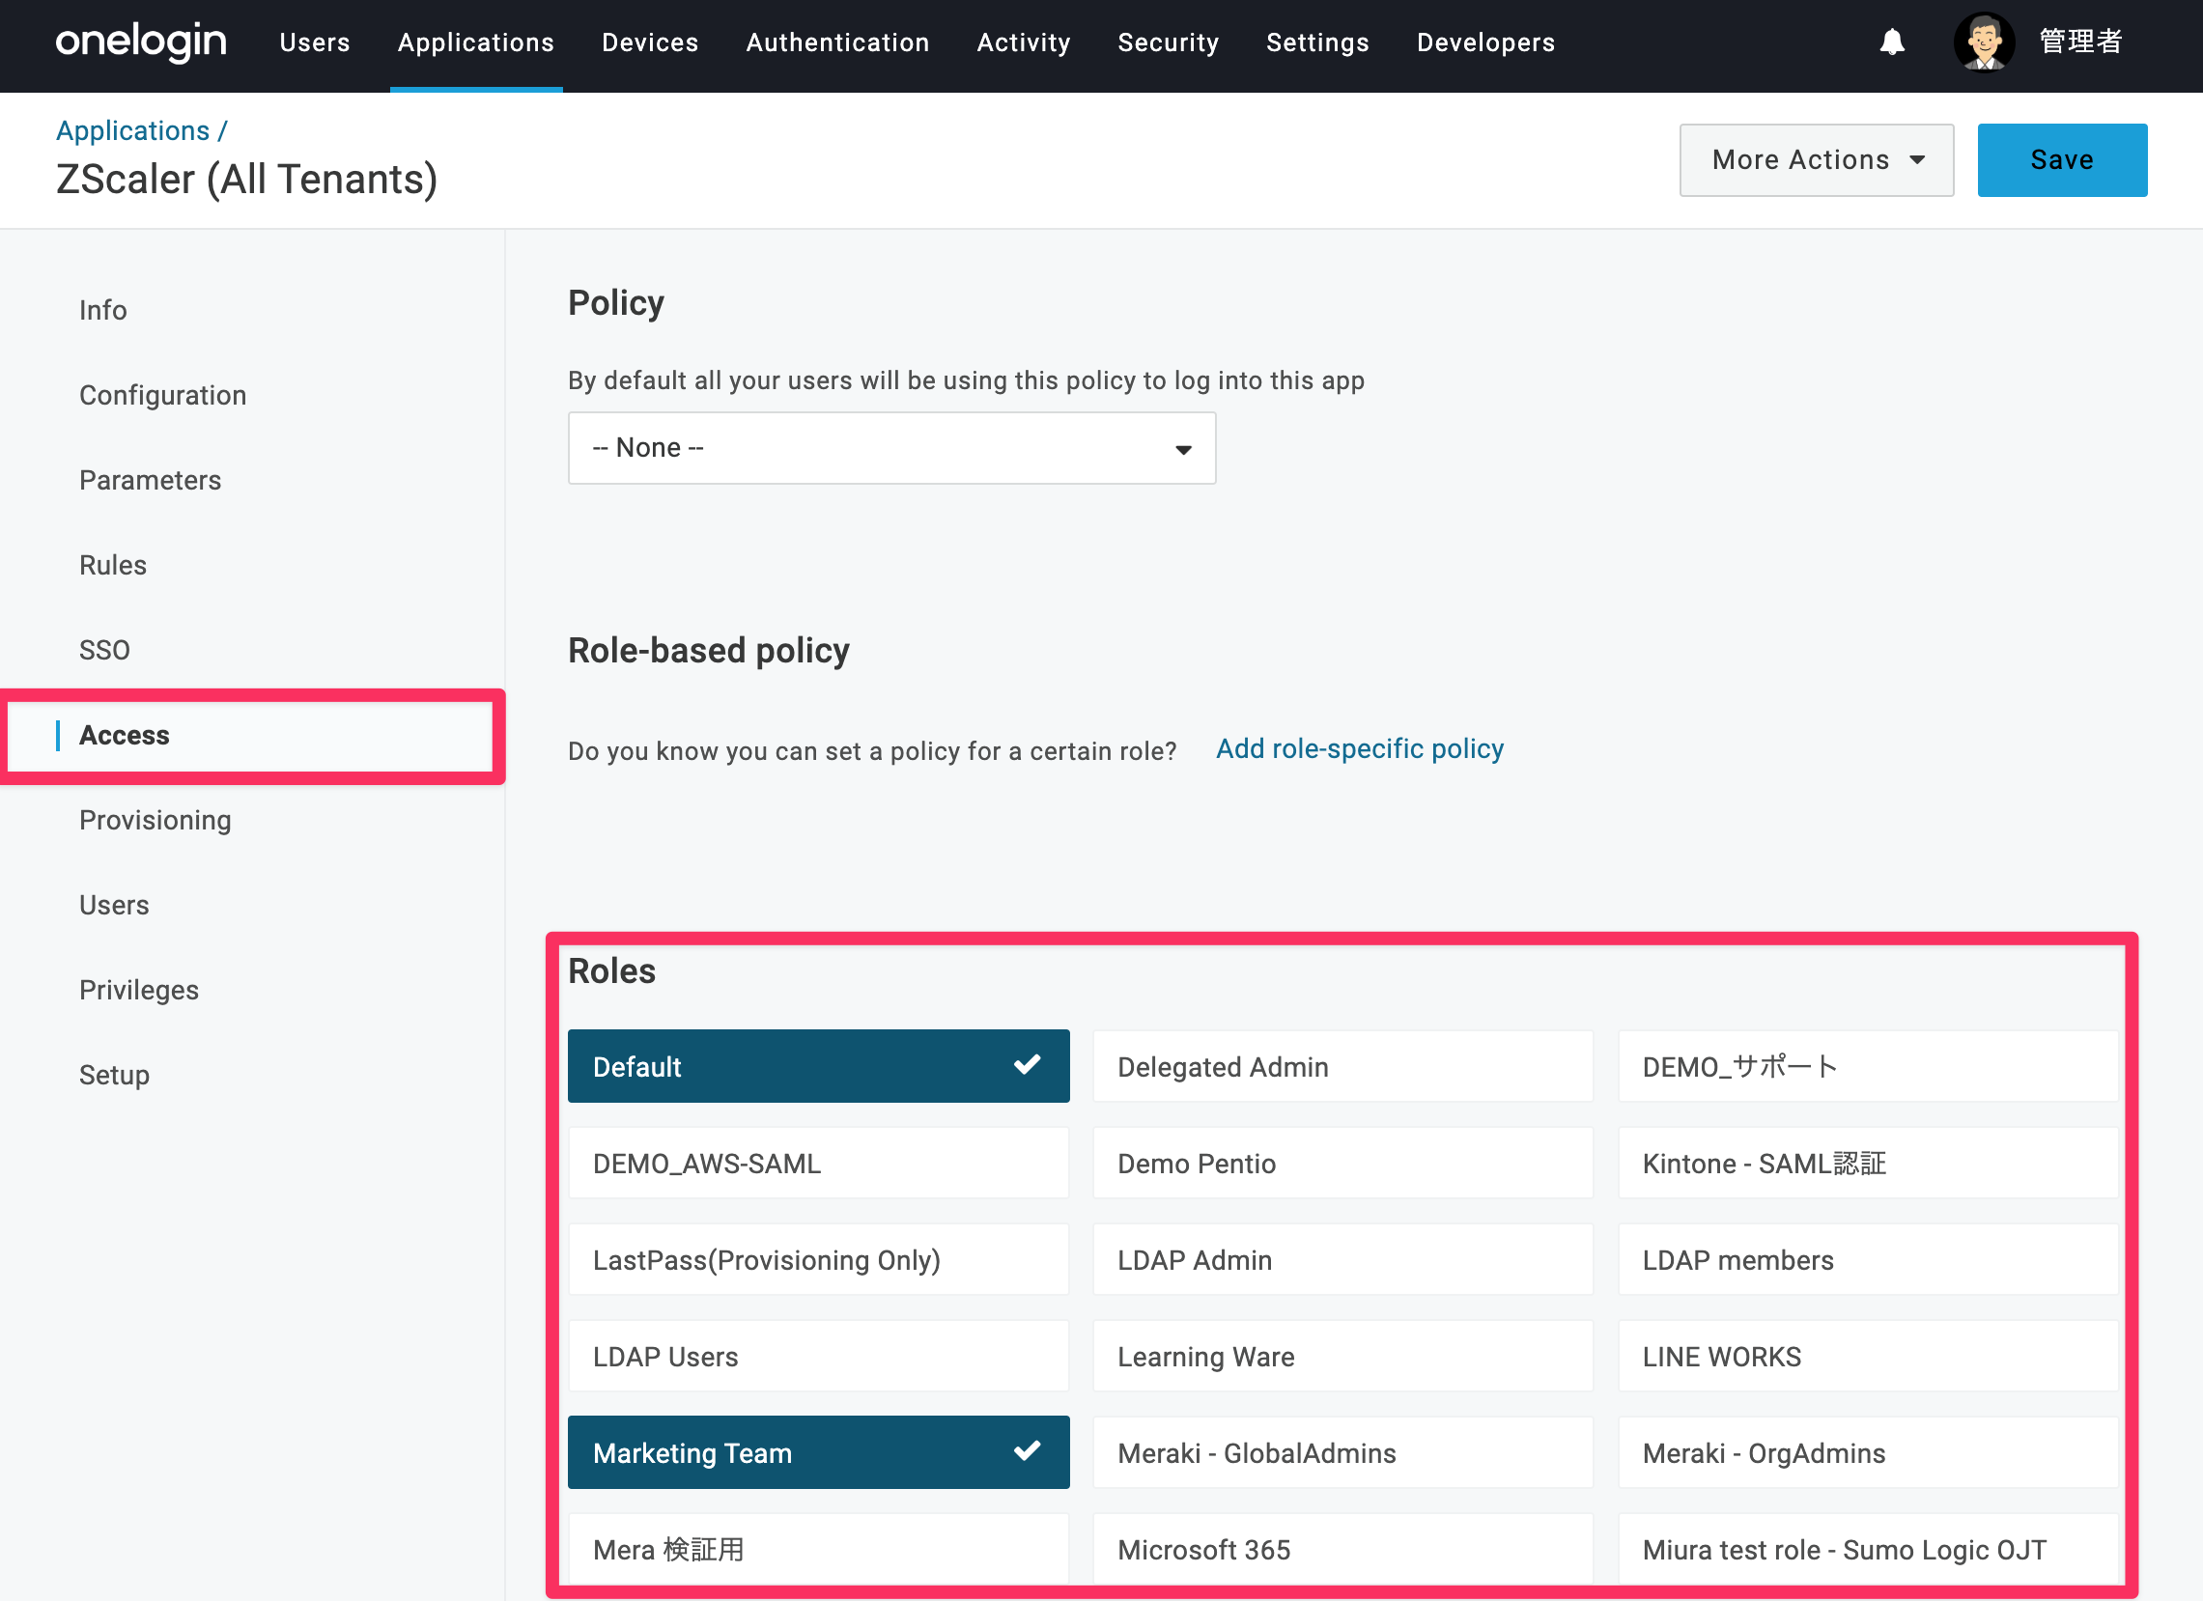Toggle the DEMO_AWS-SAML role

coord(819,1164)
